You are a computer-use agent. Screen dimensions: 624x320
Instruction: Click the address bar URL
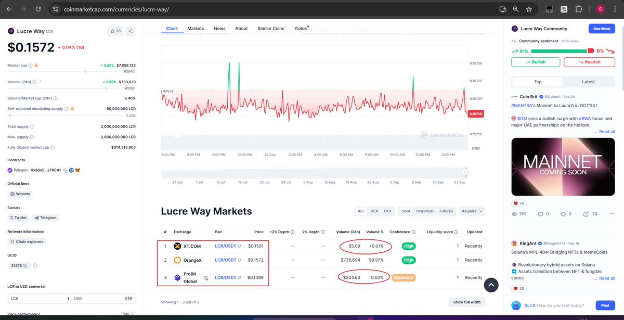[116, 9]
